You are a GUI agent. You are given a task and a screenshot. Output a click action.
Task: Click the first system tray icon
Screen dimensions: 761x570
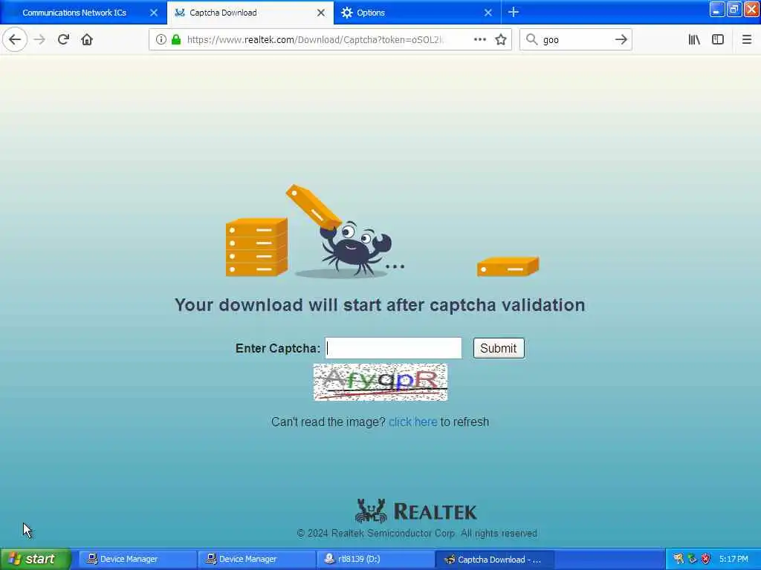click(679, 559)
